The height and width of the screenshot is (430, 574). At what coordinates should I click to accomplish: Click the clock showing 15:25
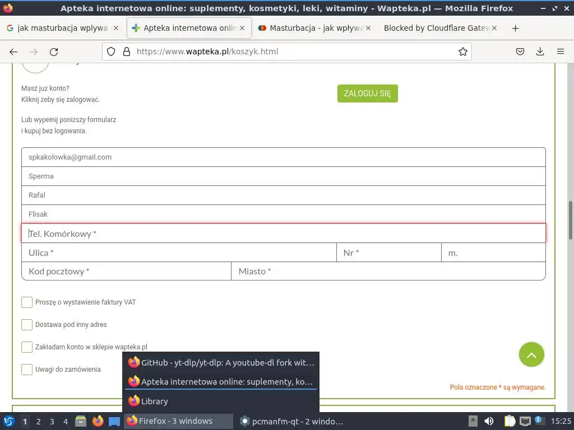[x=561, y=421]
